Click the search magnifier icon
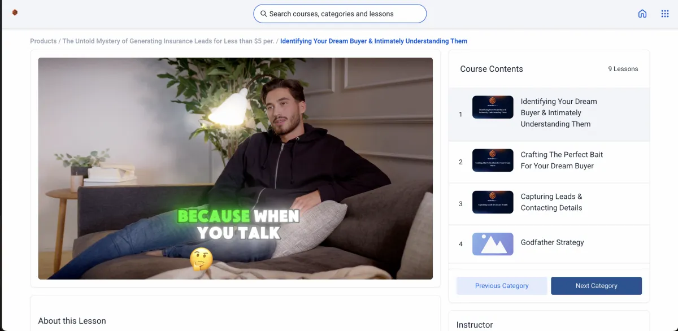The image size is (678, 331). coord(263,14)
